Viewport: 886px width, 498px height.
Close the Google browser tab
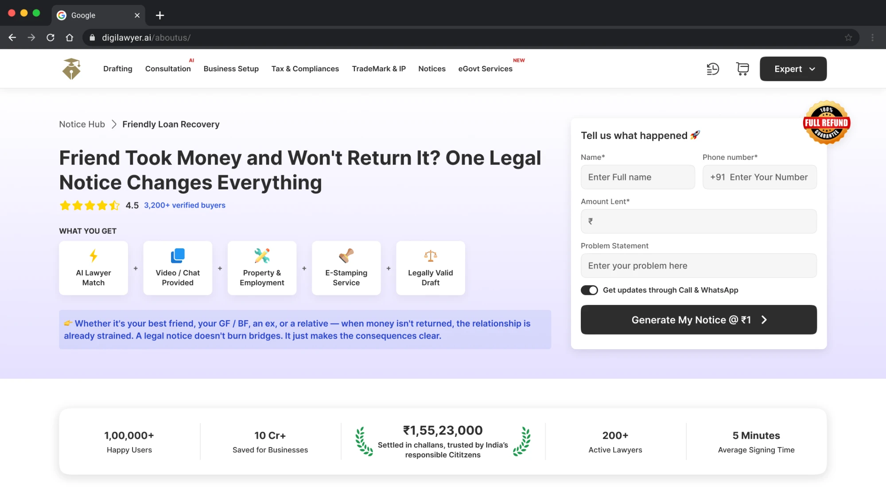(137, 15)
